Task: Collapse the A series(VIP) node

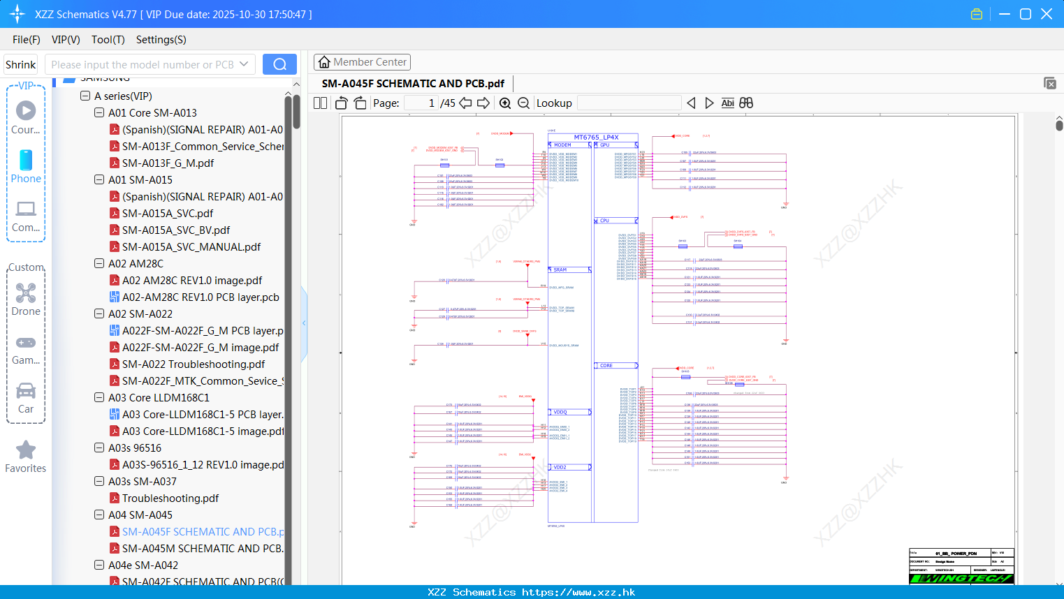Action: [85, 96]
